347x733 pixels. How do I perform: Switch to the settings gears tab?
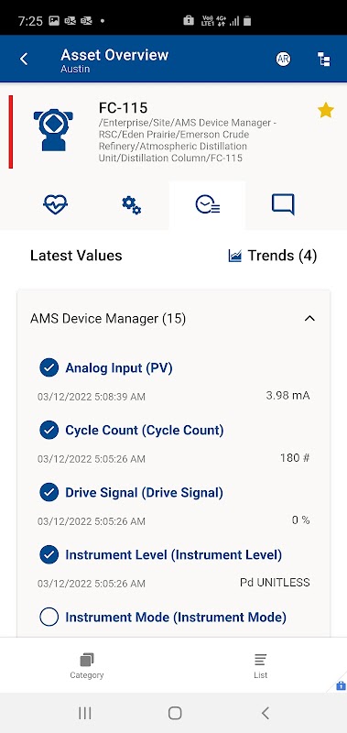(x=132, y=205)
